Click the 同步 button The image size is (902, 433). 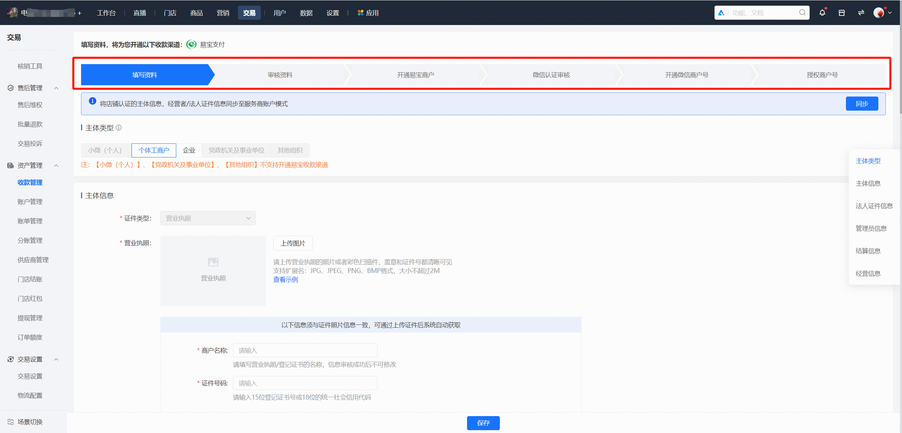862,104
